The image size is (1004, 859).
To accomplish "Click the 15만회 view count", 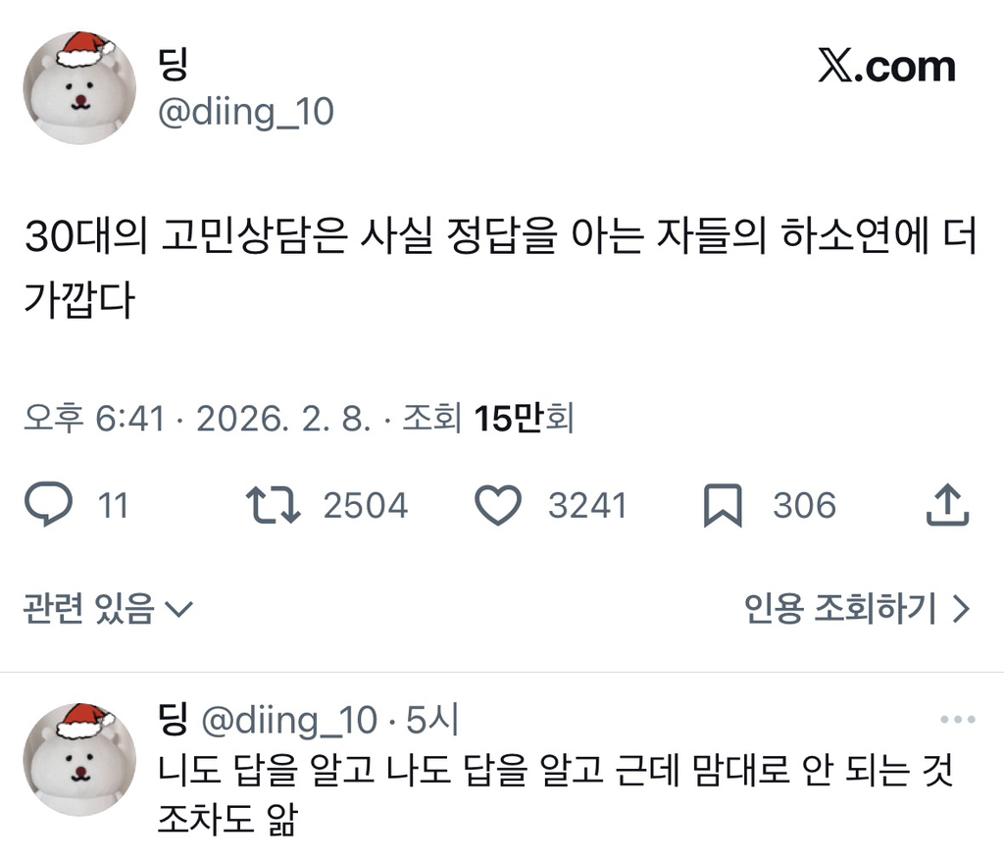I will click(x=523, y=417).
